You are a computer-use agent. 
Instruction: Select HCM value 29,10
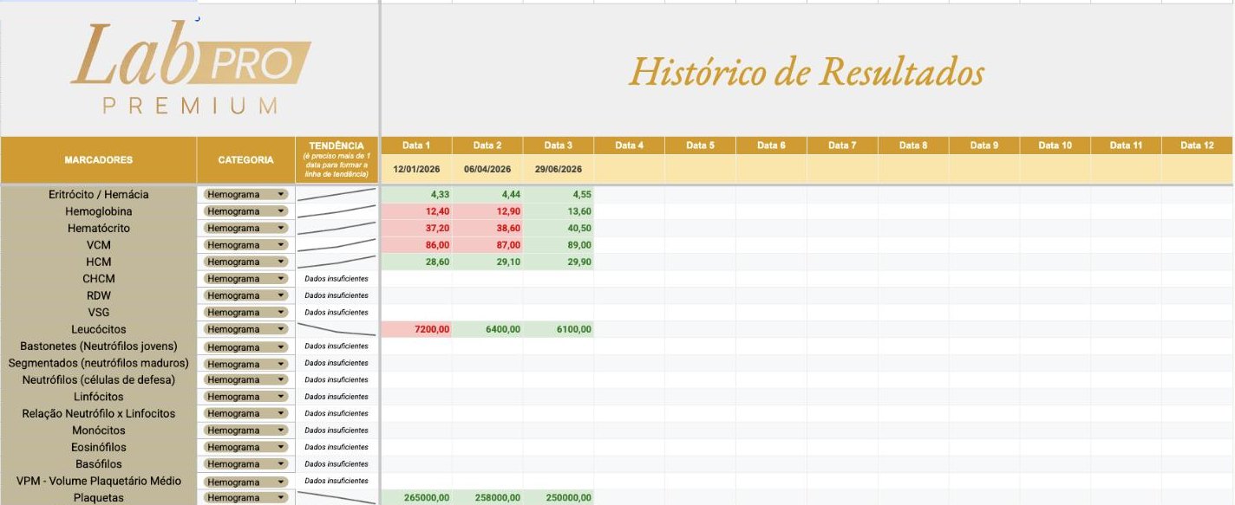[487, 262]
